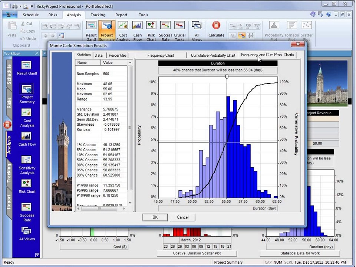The height and width of the screenshot is (267, 356).
Task: Click Cost vs. Duration Scatter Plot button
Action: pyautogui.click(x=197, y=253)
